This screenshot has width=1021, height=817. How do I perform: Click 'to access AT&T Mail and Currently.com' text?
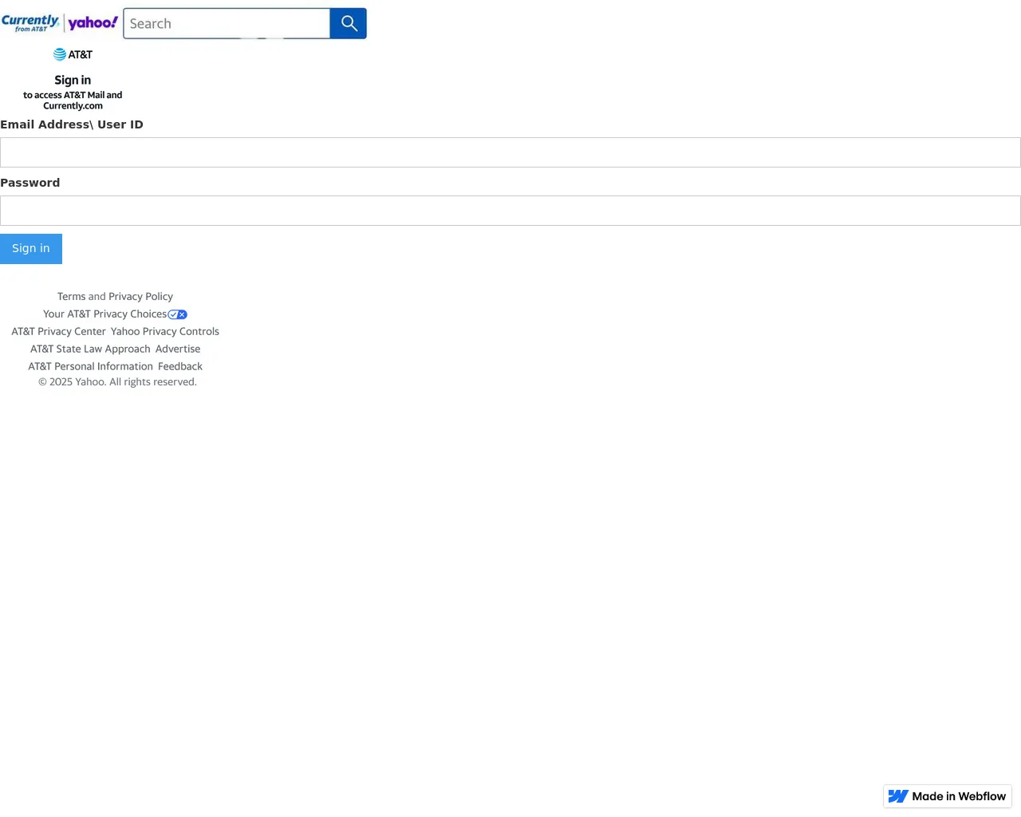[x=73, y=101]
